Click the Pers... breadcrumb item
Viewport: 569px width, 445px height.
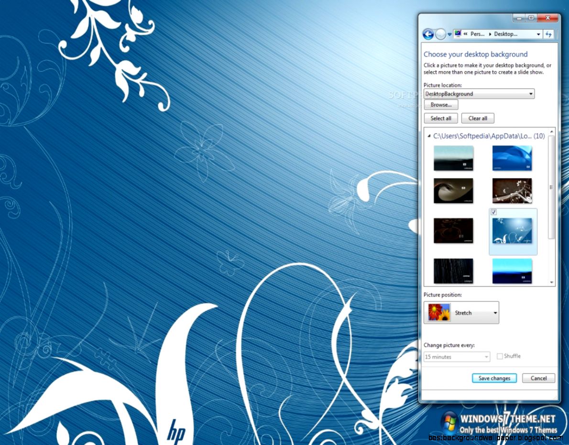pos(477,34)
